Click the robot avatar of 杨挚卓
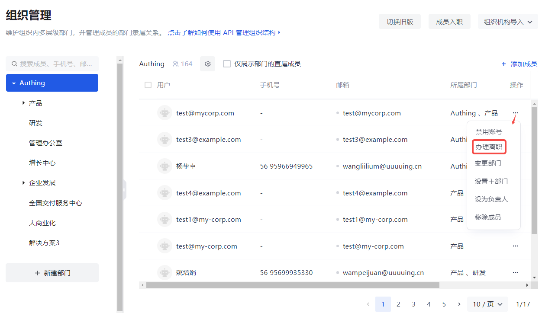This screenshot has width=542, height=313. point(165,166)
